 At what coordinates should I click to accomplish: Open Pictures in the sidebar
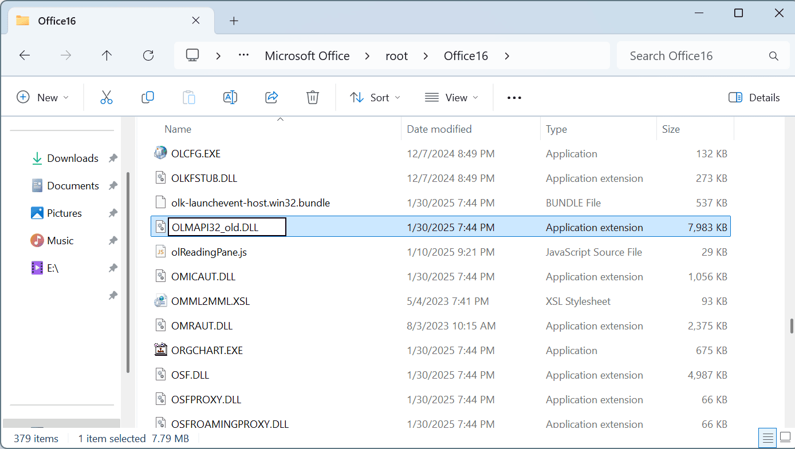click(x=64, y=213)
